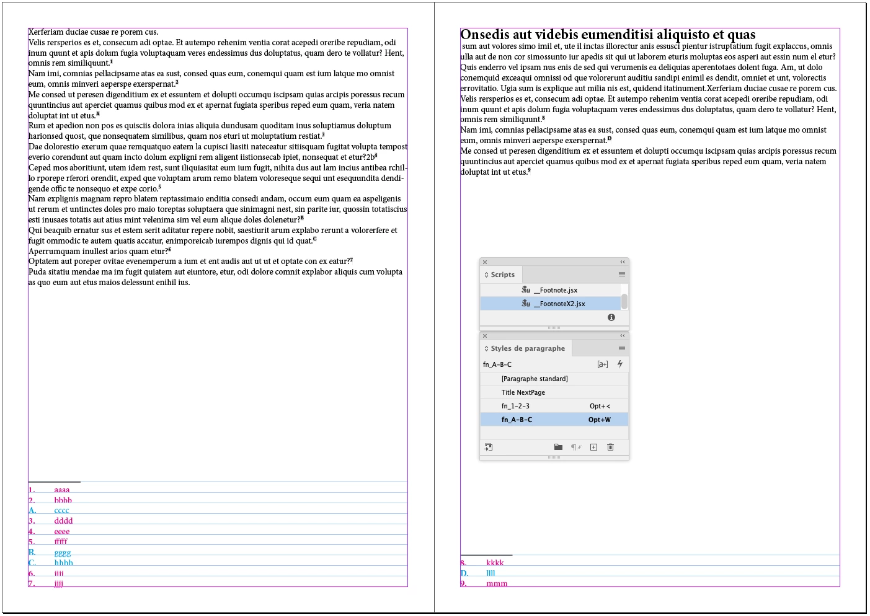Click the new style override [a+] icon

click(x=603, y=364)
